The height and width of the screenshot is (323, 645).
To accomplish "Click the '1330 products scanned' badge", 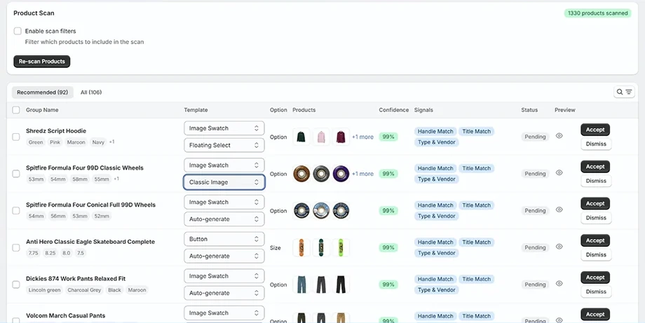I will [x=598, y=13].
